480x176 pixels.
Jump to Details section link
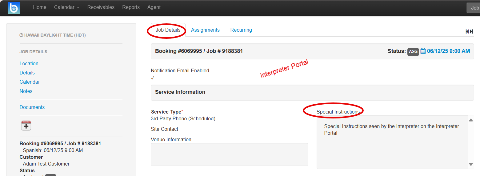(x=27, y=73)
